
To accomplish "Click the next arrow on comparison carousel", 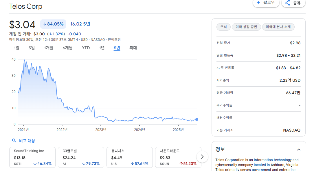I will click(x=202, y=157).
